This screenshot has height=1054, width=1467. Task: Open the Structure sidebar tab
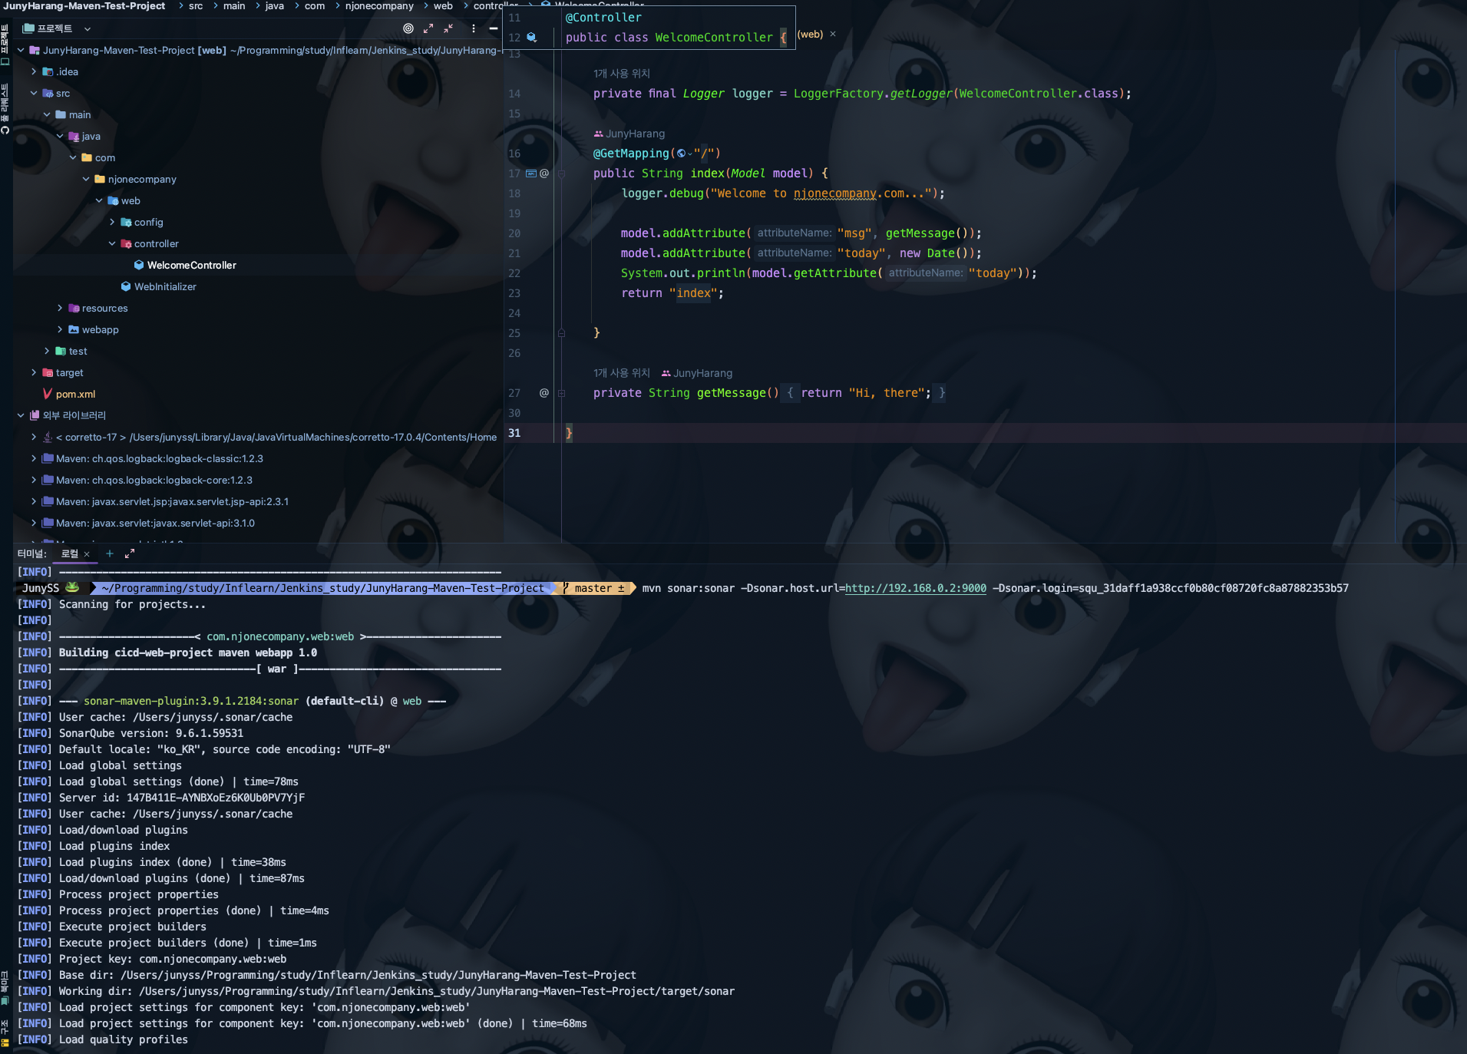[x=5, y=1032]
